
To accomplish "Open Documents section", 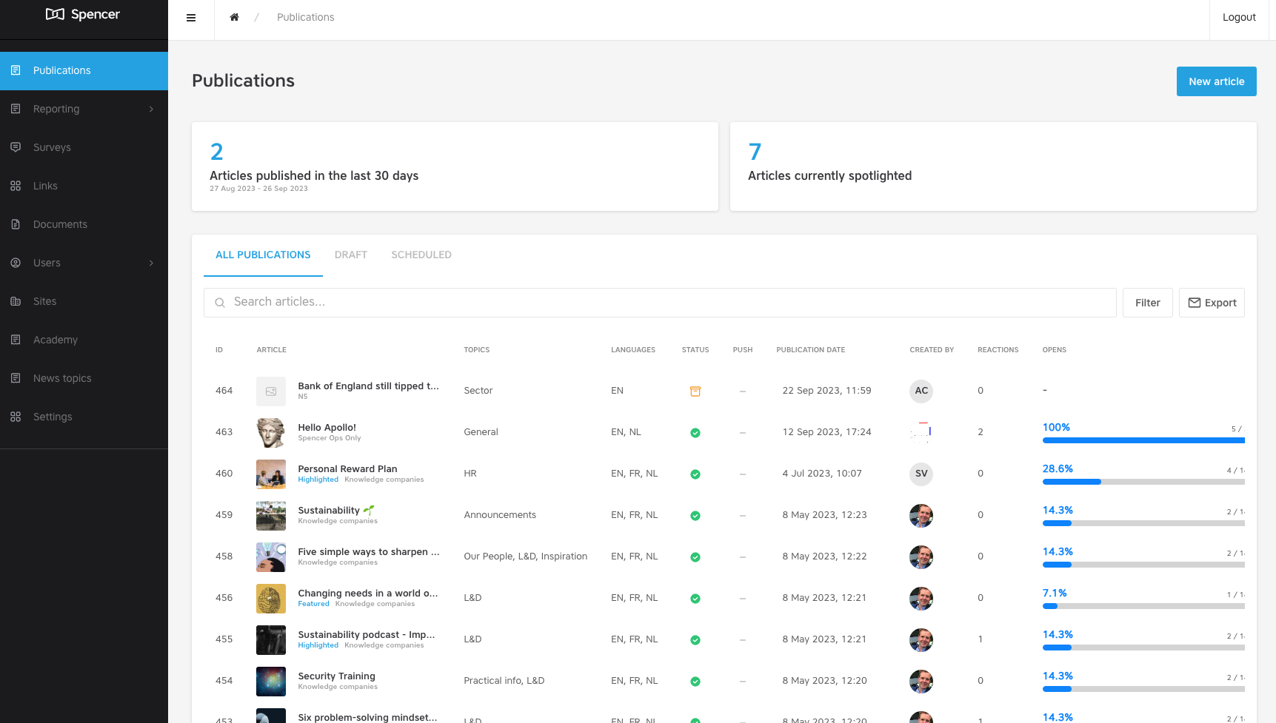I will tap(84, 224).
